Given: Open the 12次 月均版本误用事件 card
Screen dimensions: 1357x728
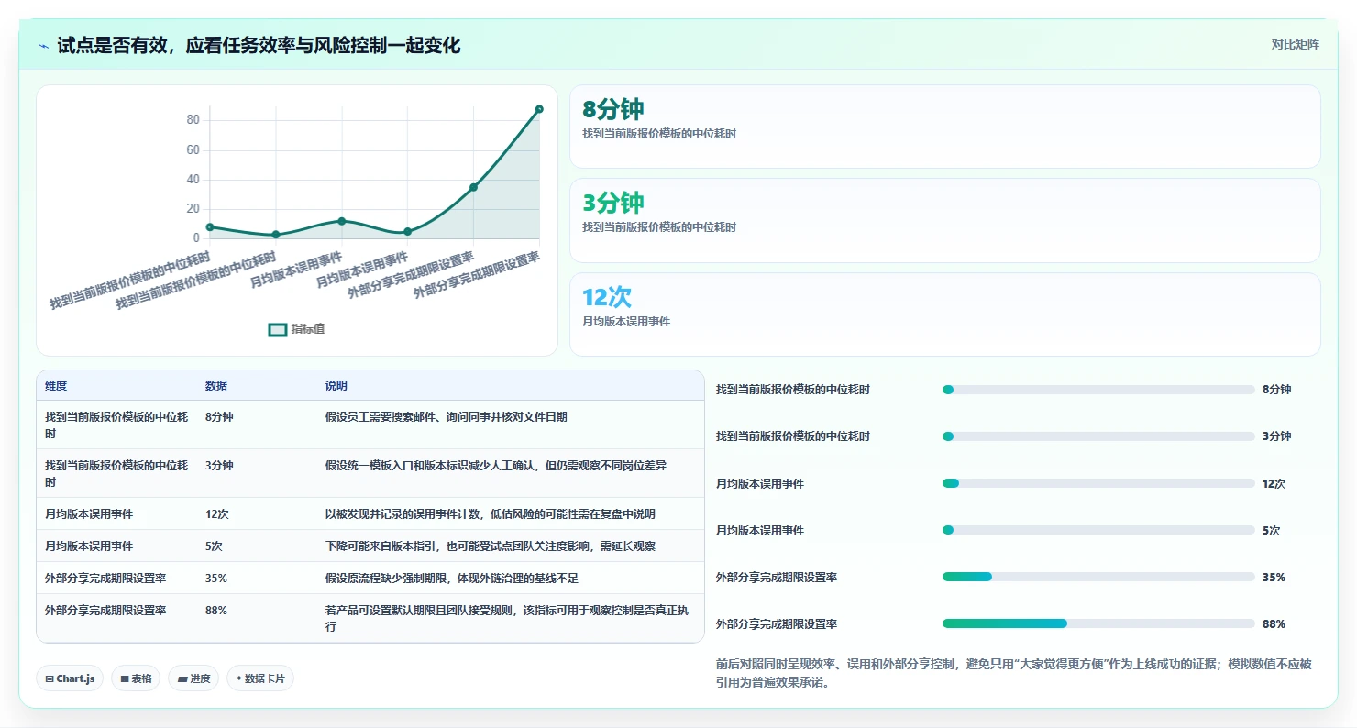Looking at the screenshot, I should [x=944, y=314].
